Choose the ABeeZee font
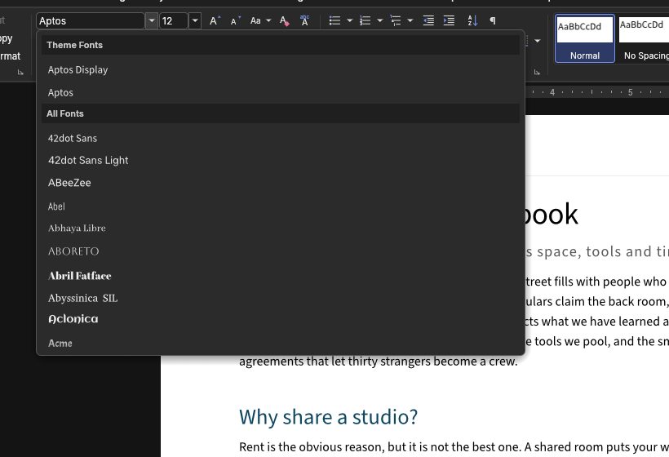 pos(281,183)
